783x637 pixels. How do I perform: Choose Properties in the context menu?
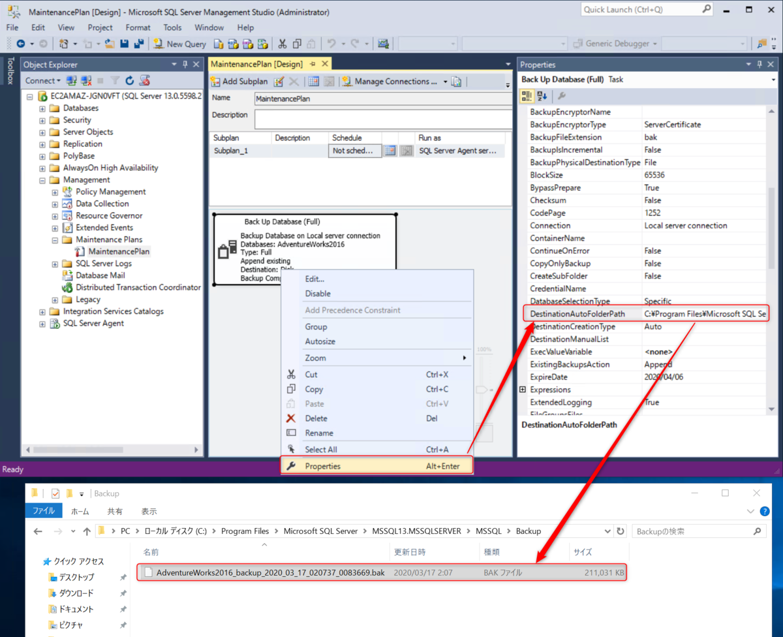[376, 466]
